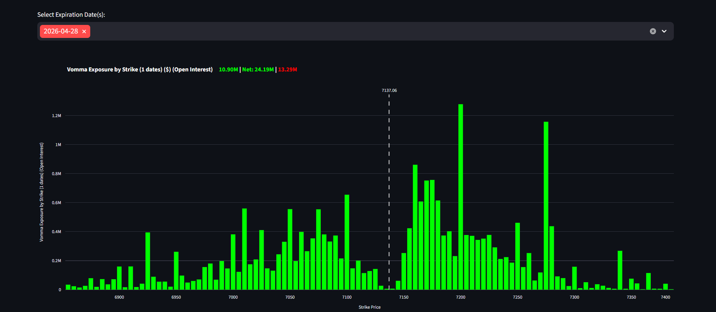Image resolution: width=716 pixels, height=312 pixels.
Task: Click the 1.2M tick on the y-axis
Action: click(x=56, y=116)
